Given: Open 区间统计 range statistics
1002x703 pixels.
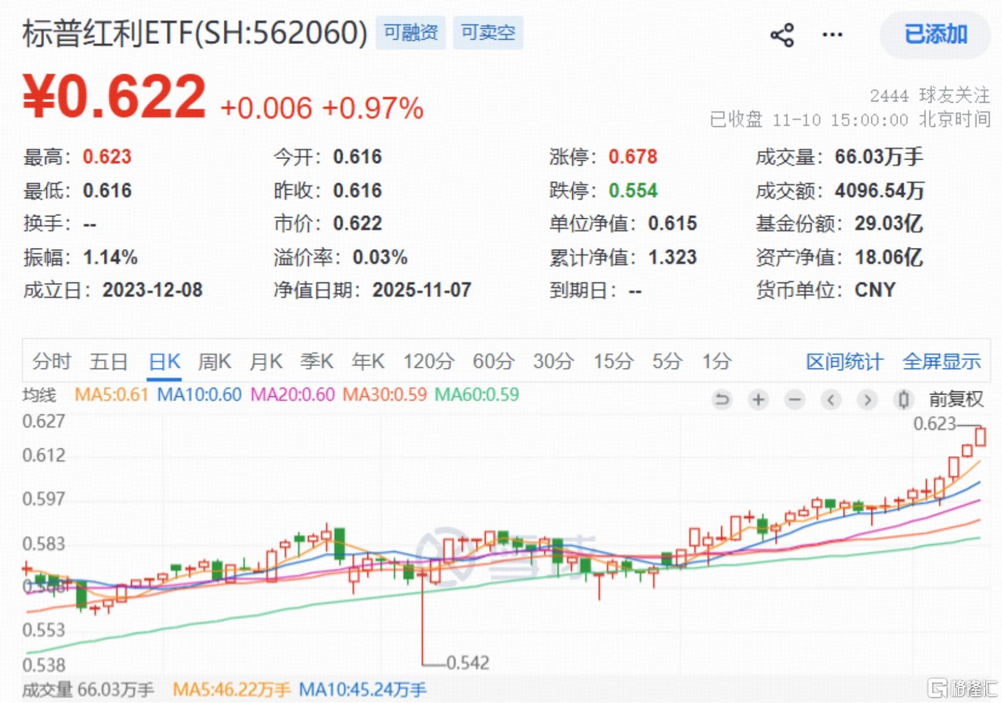Looking at the screenshot, I should coord(844,361).
